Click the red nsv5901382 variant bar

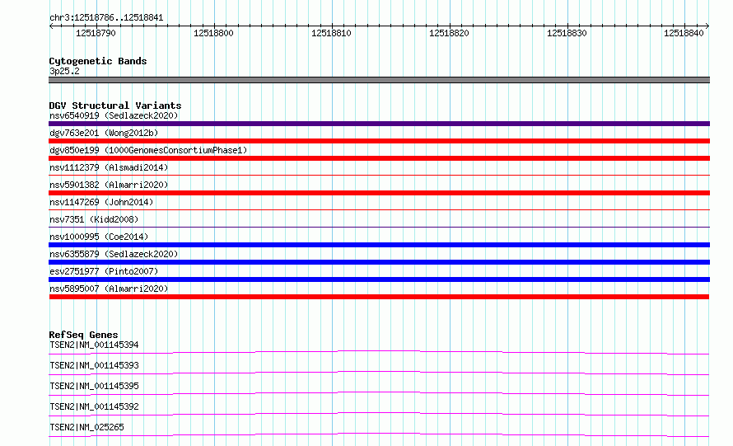[379, 193]
